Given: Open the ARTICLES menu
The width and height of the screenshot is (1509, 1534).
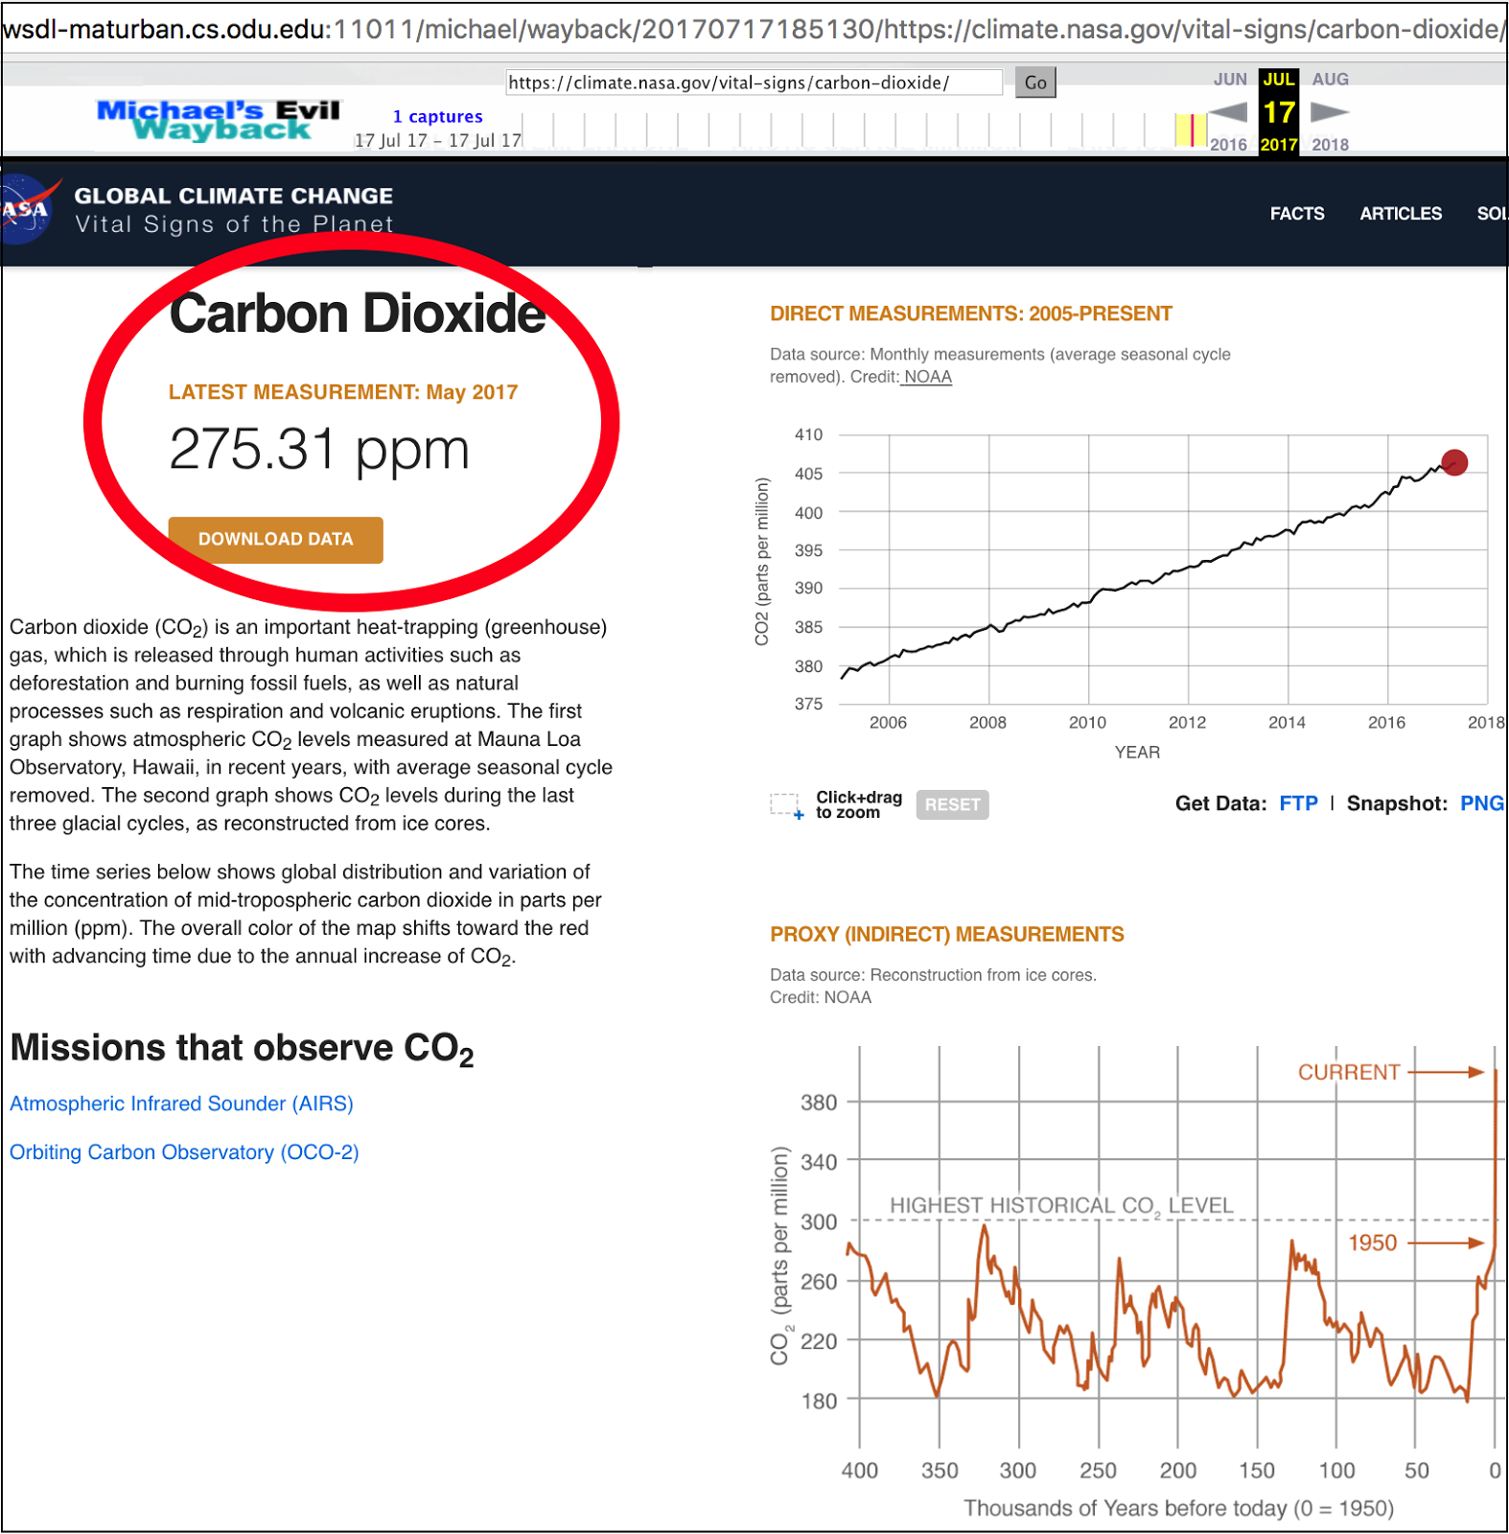Looking at the screenshot, I should coord(1401,214).
